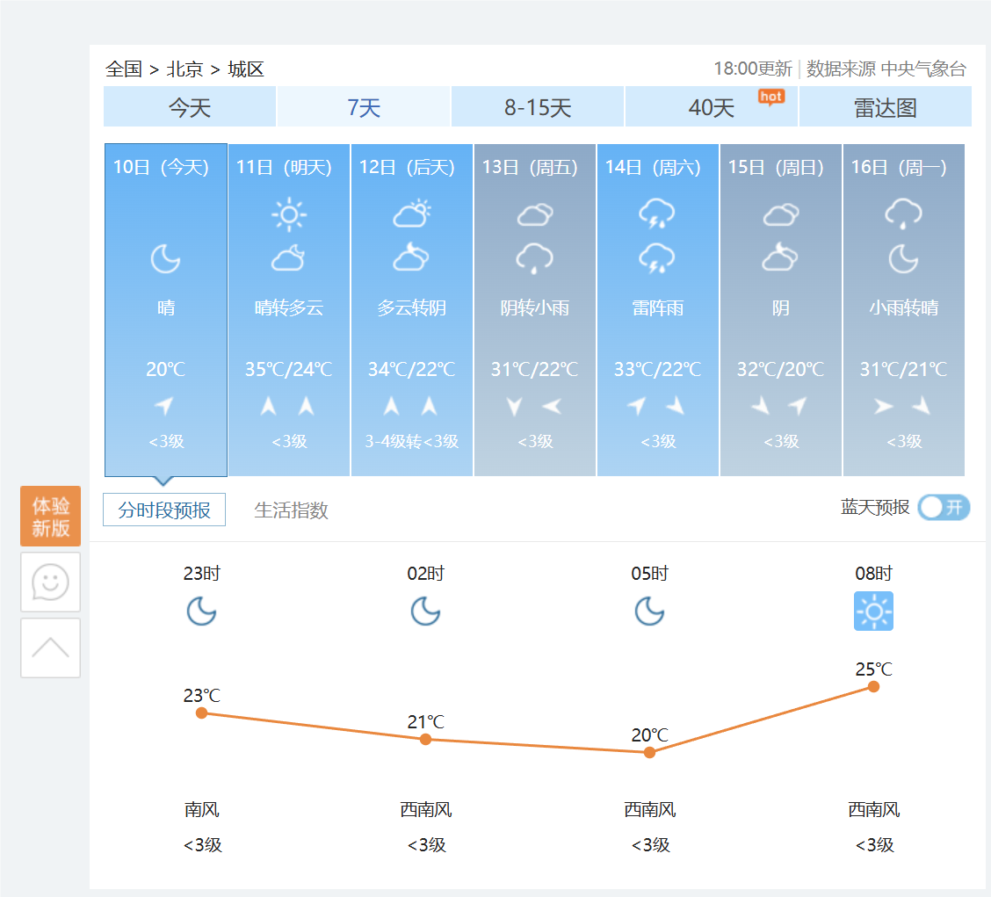
Task: Click the 南风 label under 23时
Action: (x=201, y=809)
